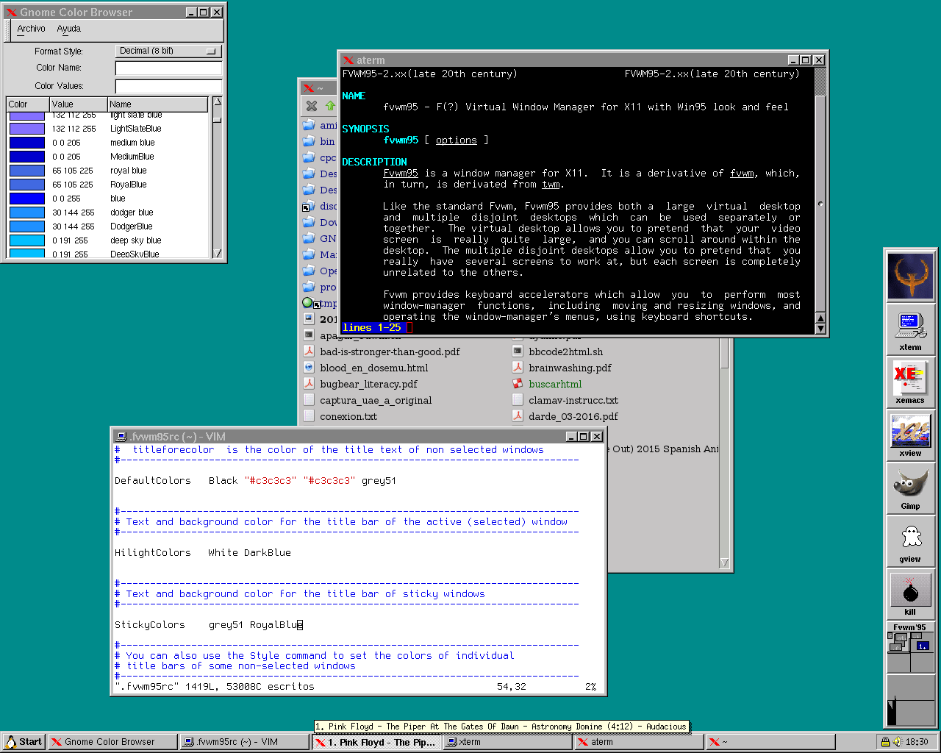Launch Gimp from the side panel
Image resolution: width=941 pixels, height=753 pixels.
(910, 488)
